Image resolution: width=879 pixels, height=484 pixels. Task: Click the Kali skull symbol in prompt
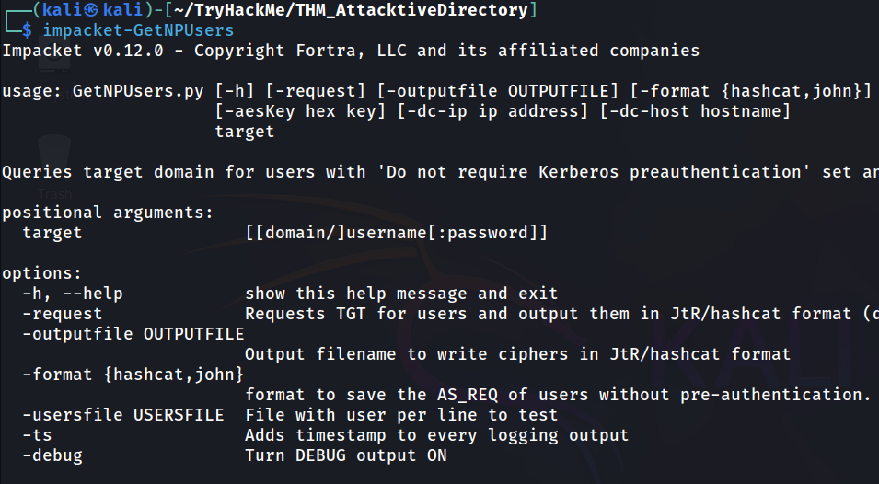(x=91, y=10)
